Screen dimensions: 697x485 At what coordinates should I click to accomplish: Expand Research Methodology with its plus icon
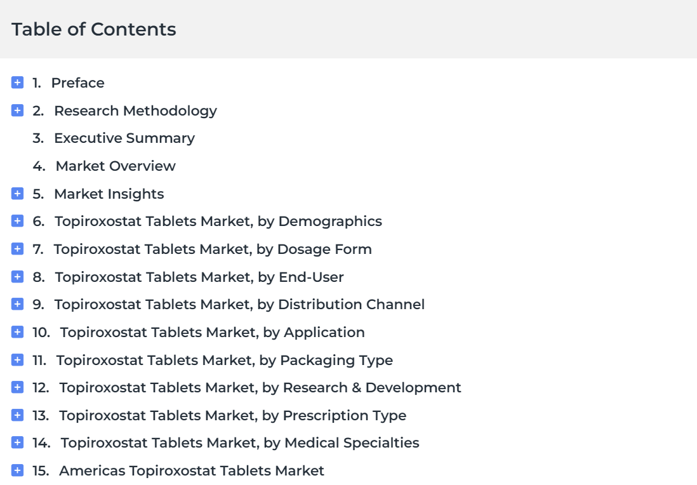click(x=17, y=110)
